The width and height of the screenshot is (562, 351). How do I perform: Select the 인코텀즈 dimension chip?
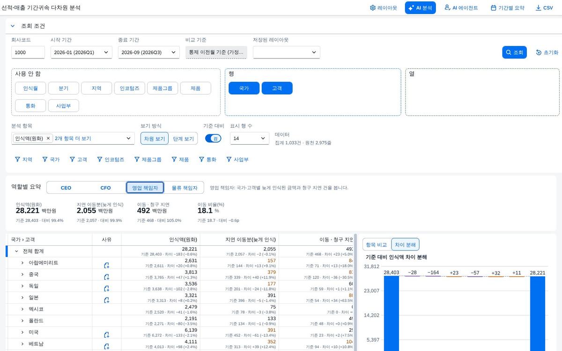pos(129,88)
